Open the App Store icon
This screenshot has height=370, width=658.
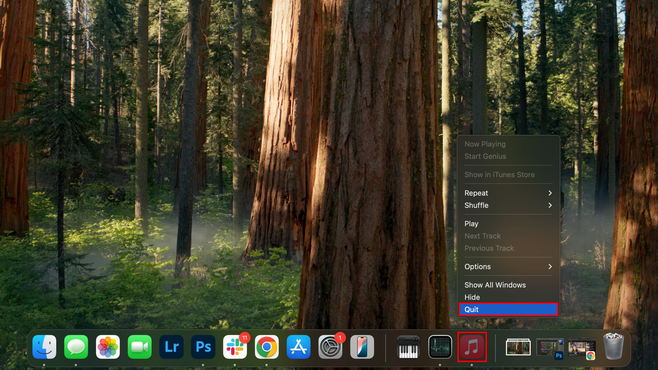pos(299,347)
